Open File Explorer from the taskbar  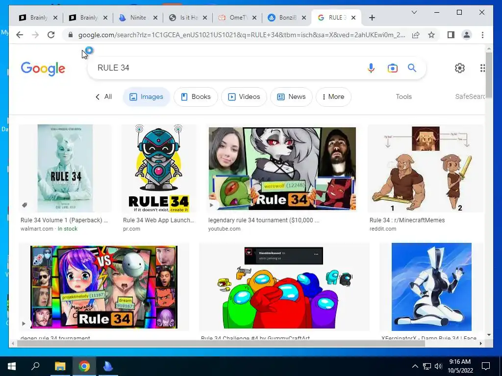60,366
